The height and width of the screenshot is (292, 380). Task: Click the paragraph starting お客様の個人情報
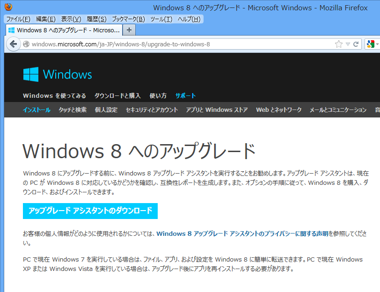195,238
